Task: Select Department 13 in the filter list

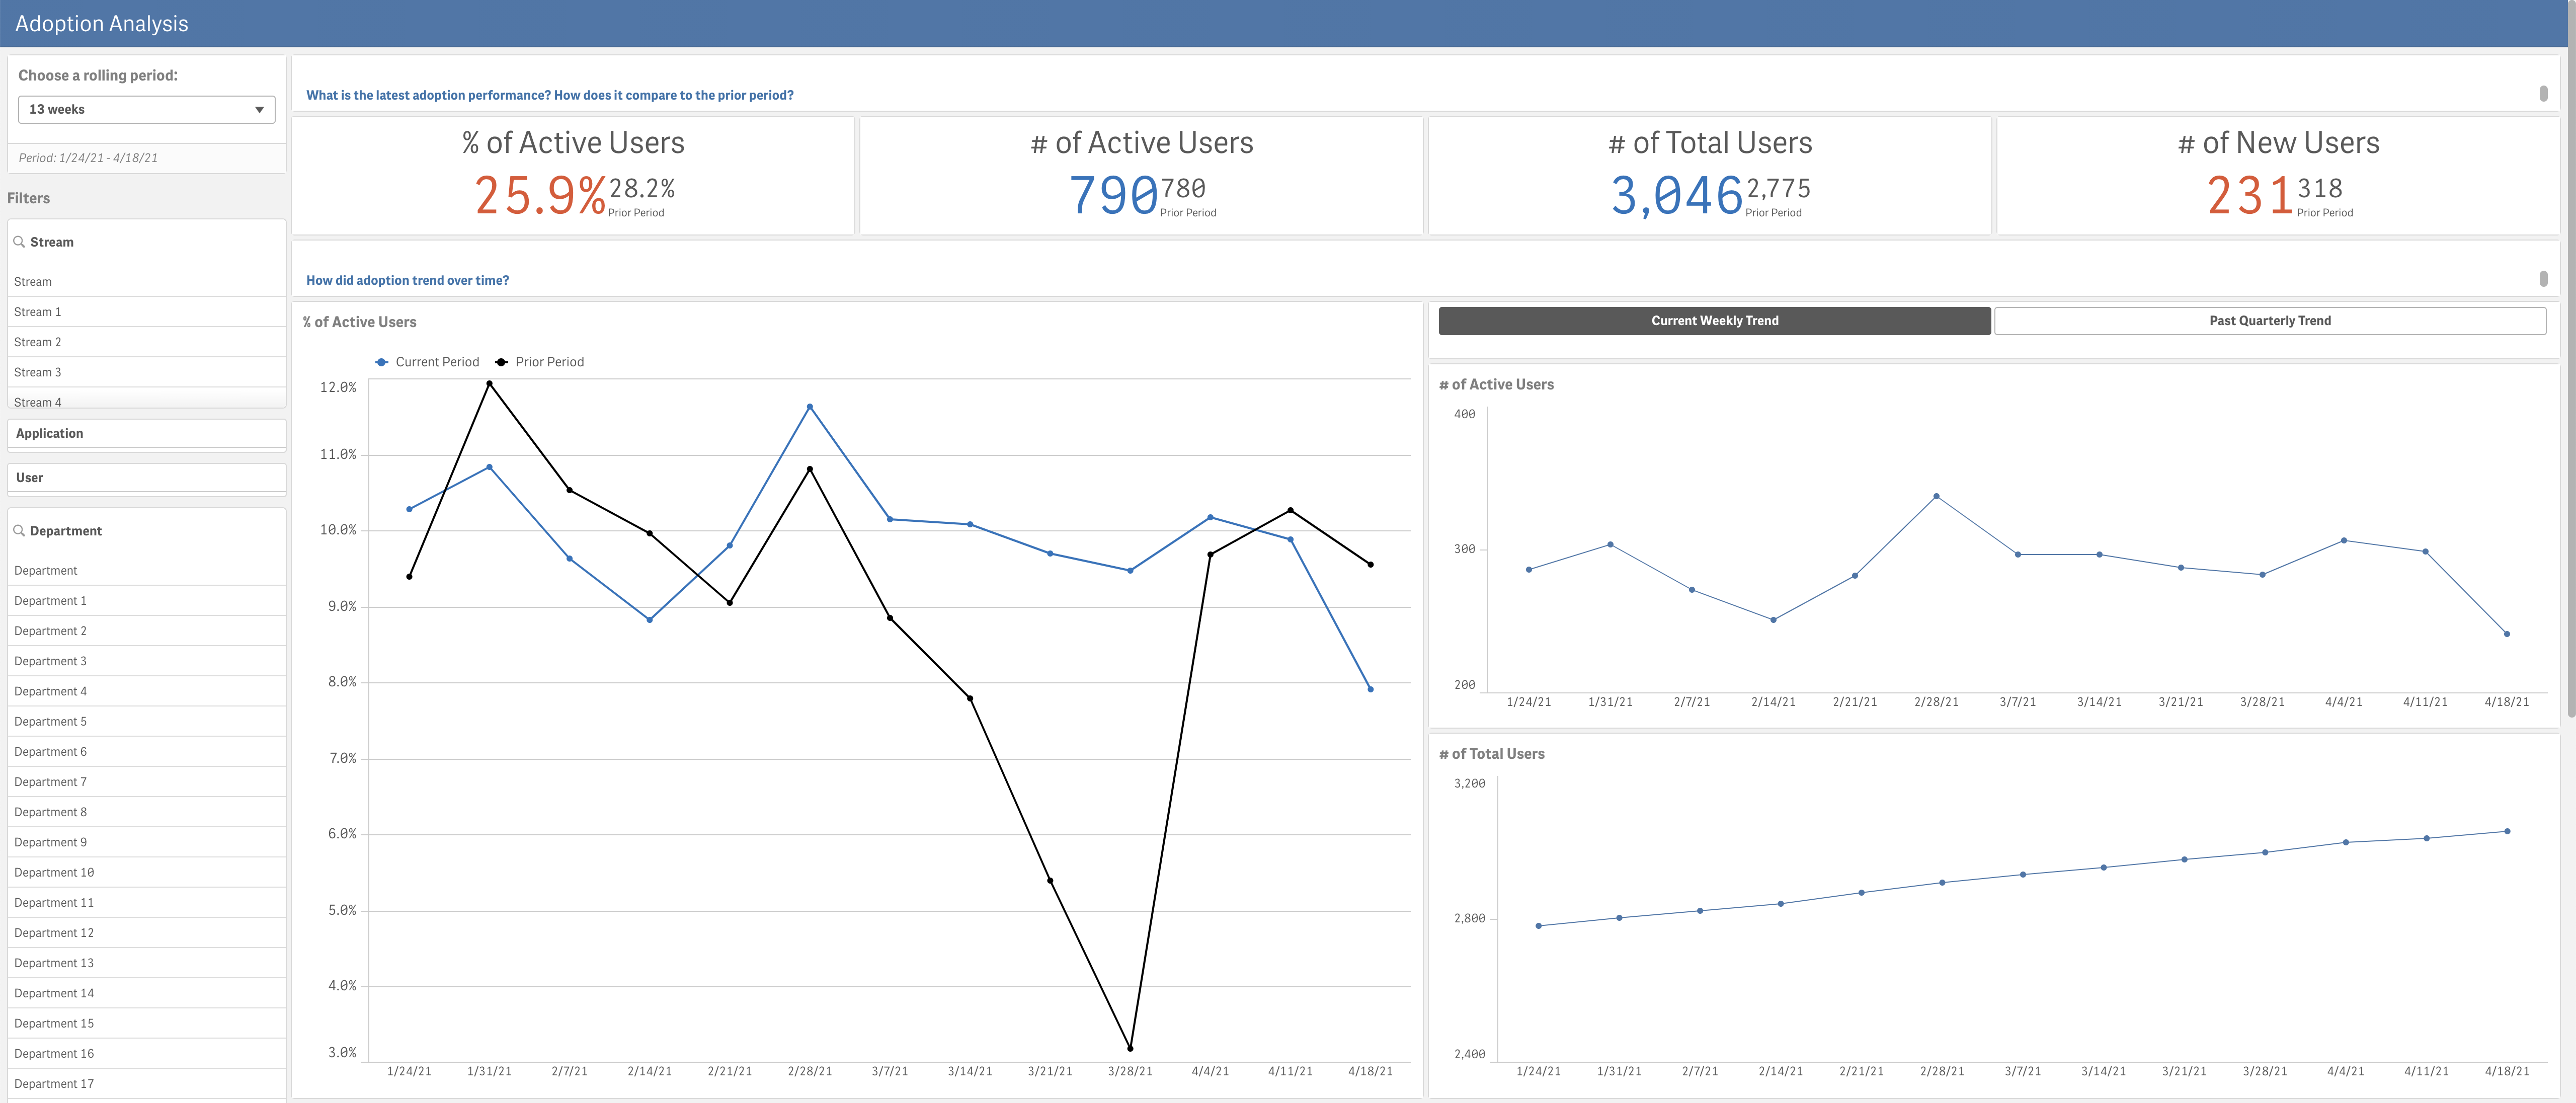Action: (x=146, y=963)
